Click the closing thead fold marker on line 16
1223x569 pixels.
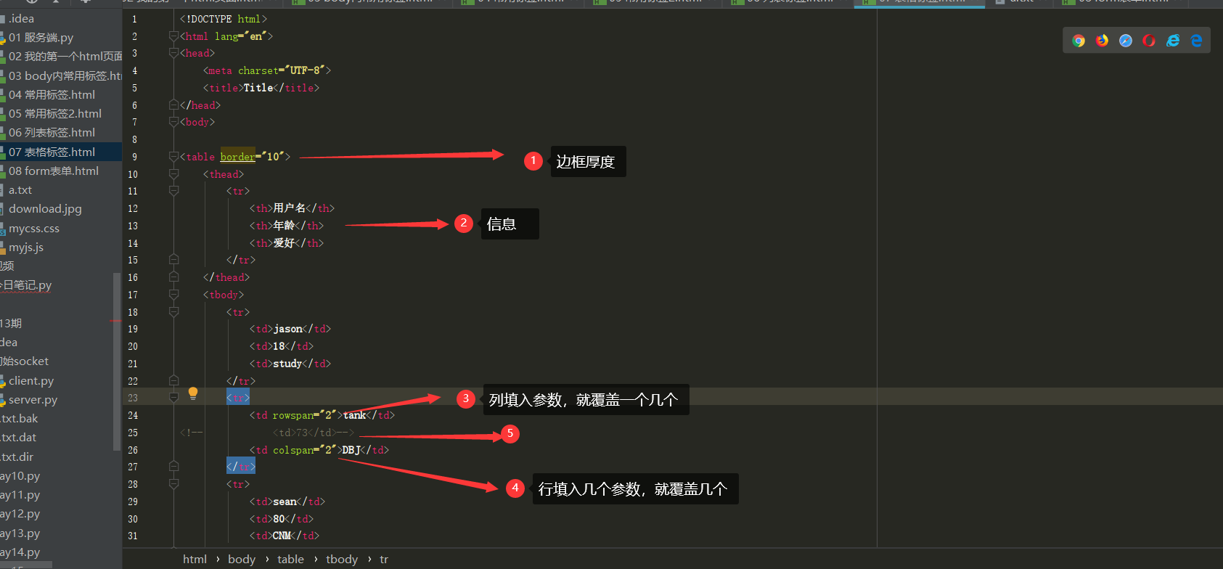coord(173,277)
